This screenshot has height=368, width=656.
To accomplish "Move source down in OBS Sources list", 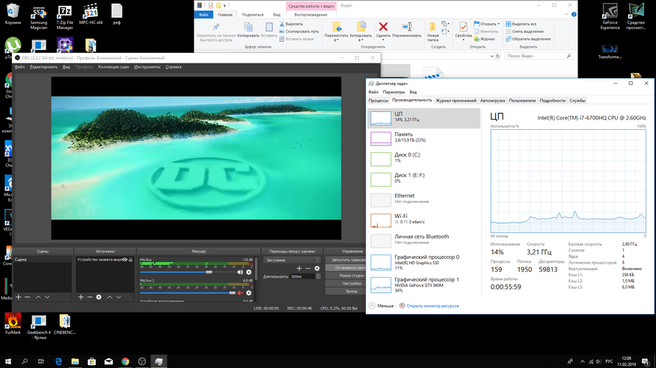I will point(118,297).
